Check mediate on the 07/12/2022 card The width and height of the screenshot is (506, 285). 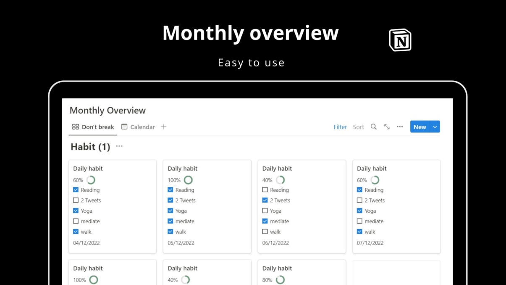(x=359, y=221)
